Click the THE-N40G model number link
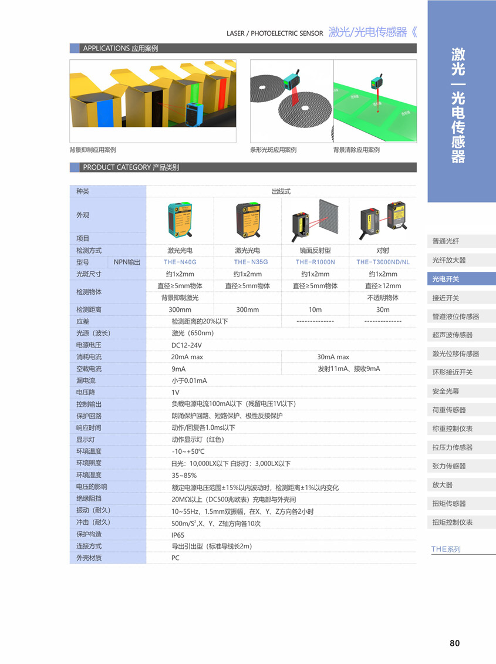This screenshot has height=664, width=496. click(x=180, y=262)
